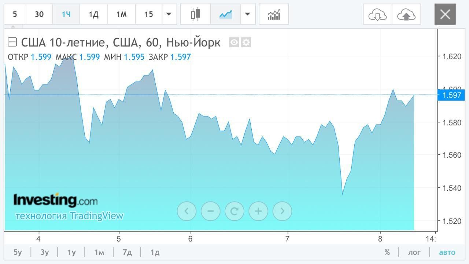Expand the chart style dropdown arrow
The height and width of the screenshot is (264, 469).
pos(248,14)
